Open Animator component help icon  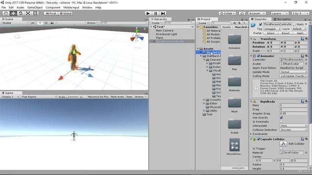pyautogui.click(x=302, y=56)
